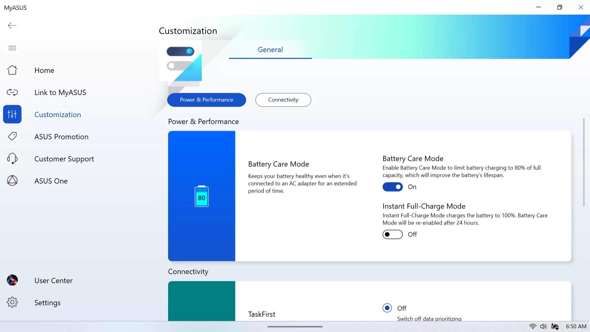
Task: Turn off Battery Care Mode toggle
Action: point(392,187)
